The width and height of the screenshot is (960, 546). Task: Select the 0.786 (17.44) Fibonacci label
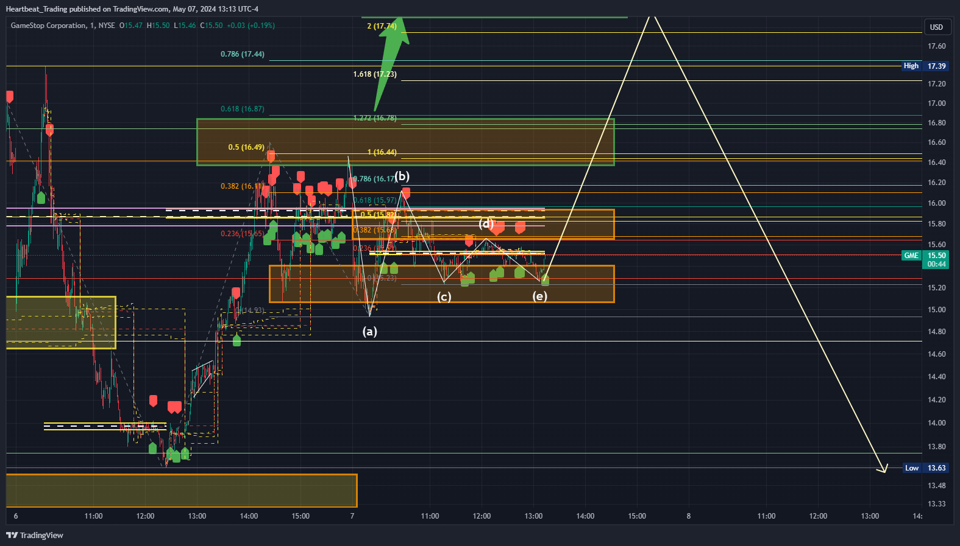pyautogui.click(x=243, y=54)
